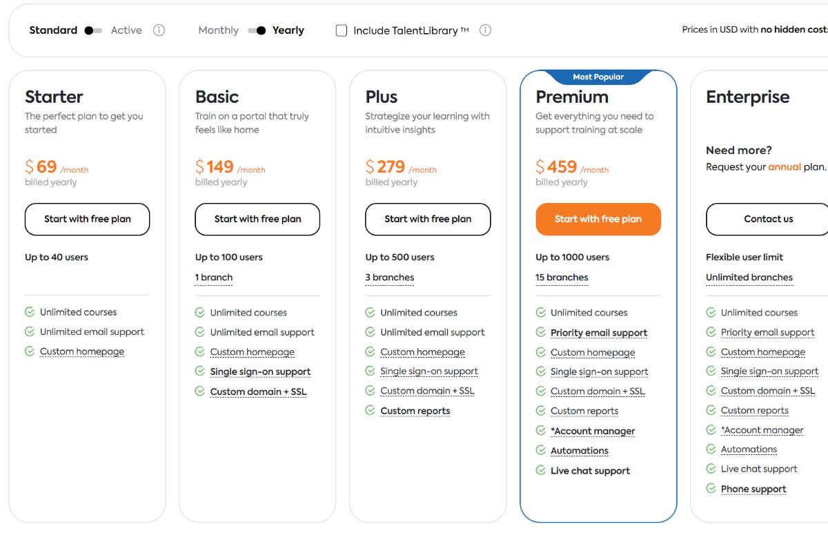The image size is (828, 533).
Task: Click checkmark icon beside Basic Single sign-on support
Action: [200, 371]
